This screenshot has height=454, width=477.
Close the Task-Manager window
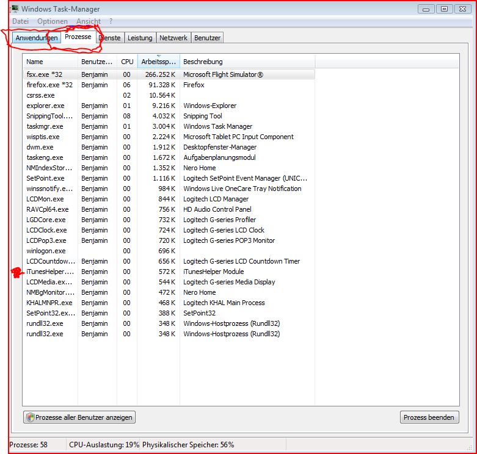[x=463, y=9]
